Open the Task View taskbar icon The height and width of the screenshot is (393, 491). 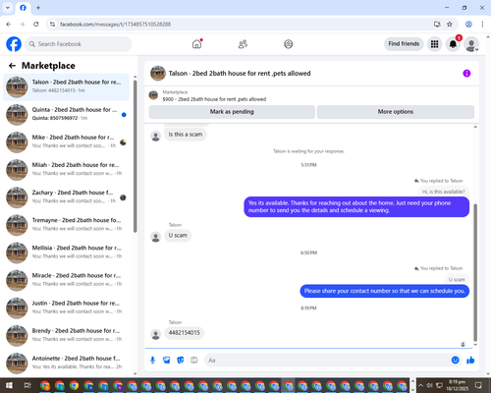pos(27,385)
